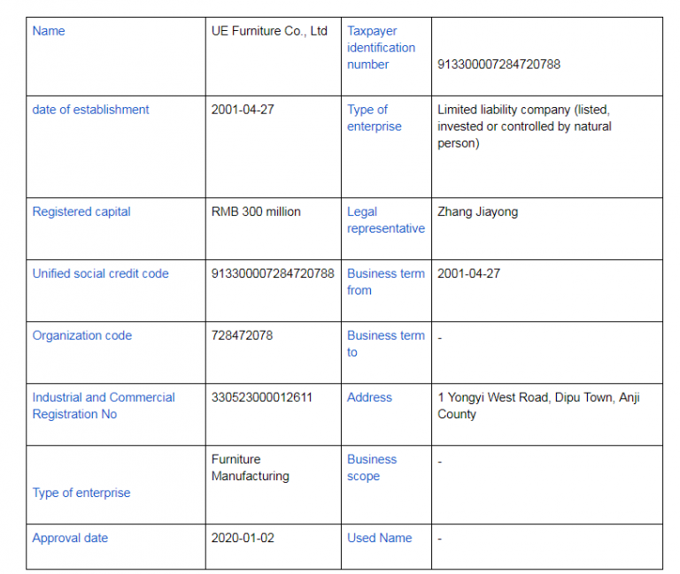The image size is (680, 574).
Task: Select the 'RMB 300 million' value
Action: [256, 212]
